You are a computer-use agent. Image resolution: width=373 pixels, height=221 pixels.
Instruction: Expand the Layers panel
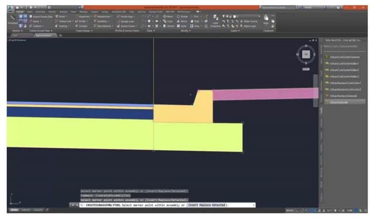pyautogui.click(x=235, y=31)
